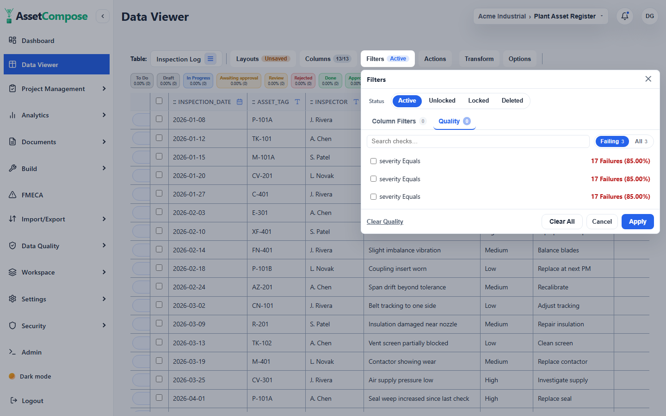Viewport: 666px width, 416px height.
Task: Click the Project Management clipboard icon
Action: click(x=12, y=88)
